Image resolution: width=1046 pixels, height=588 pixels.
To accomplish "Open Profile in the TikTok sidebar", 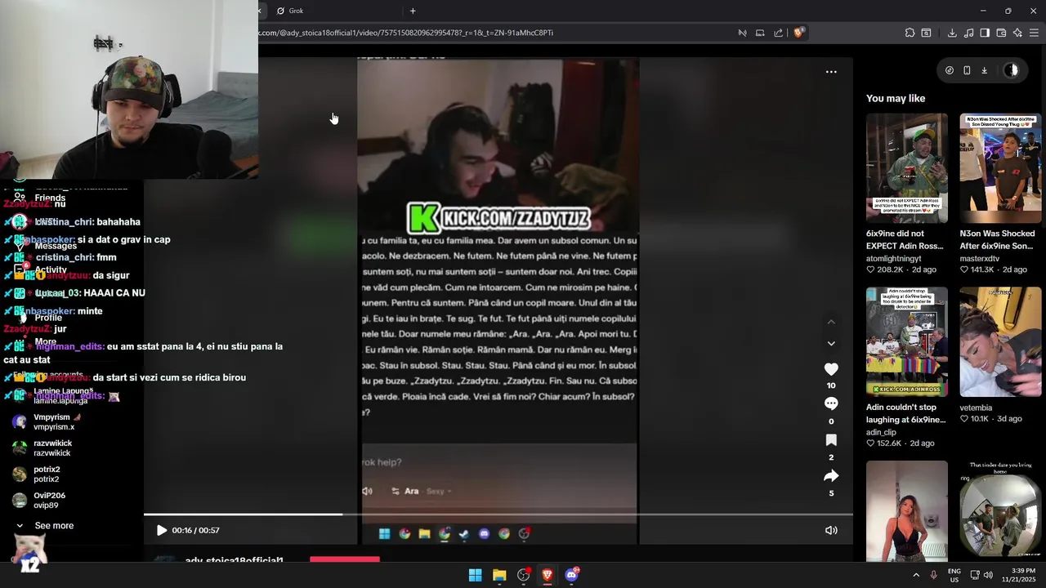I will (x=48, y=318).
